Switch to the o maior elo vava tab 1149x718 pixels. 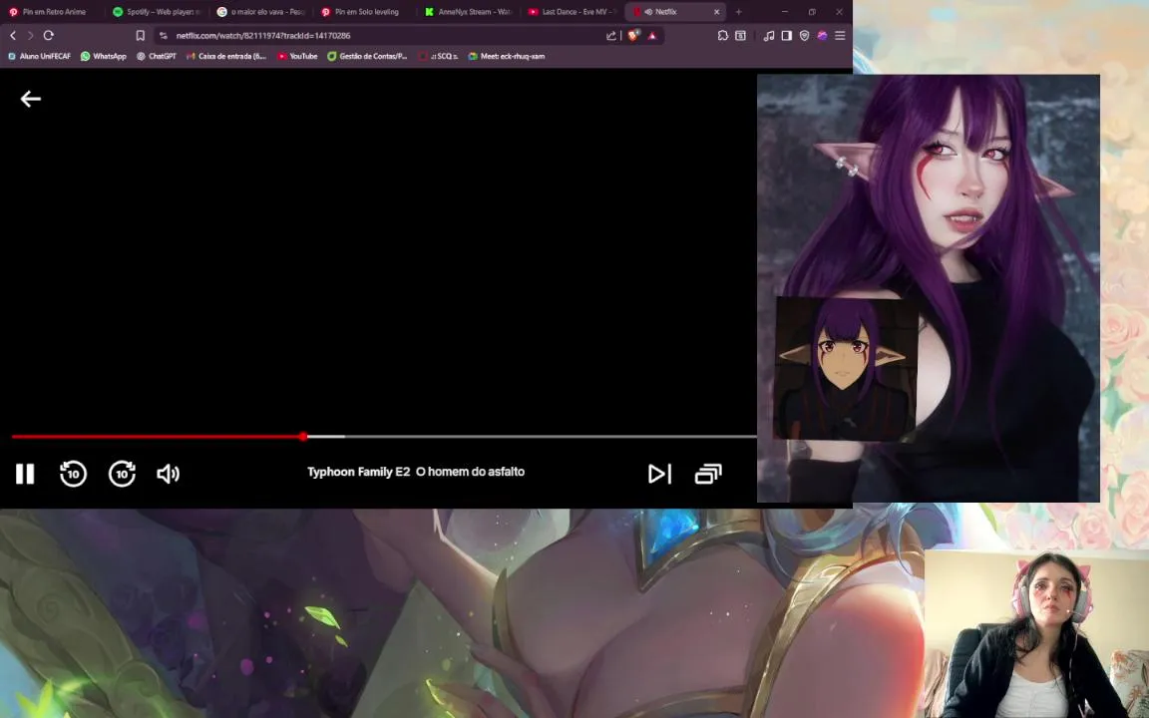point(261,12)
